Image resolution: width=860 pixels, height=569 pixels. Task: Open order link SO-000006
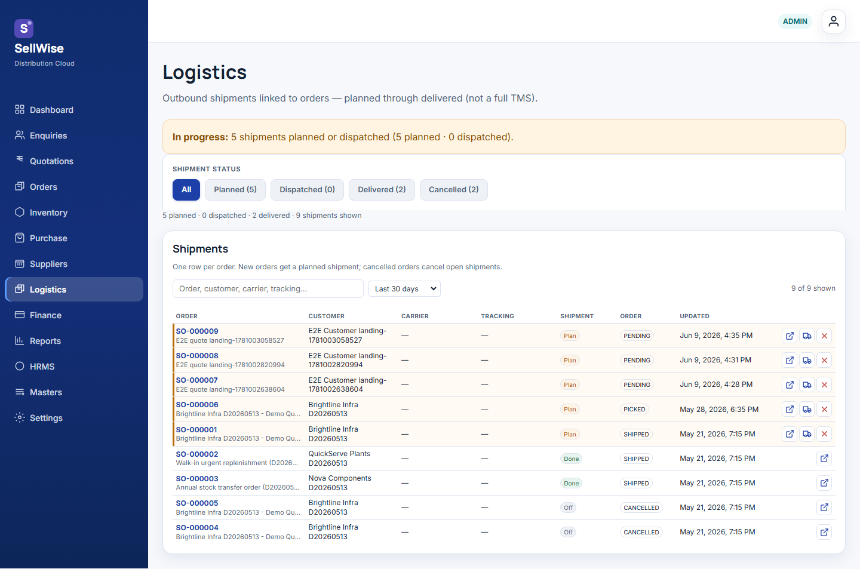coord(197,405)
